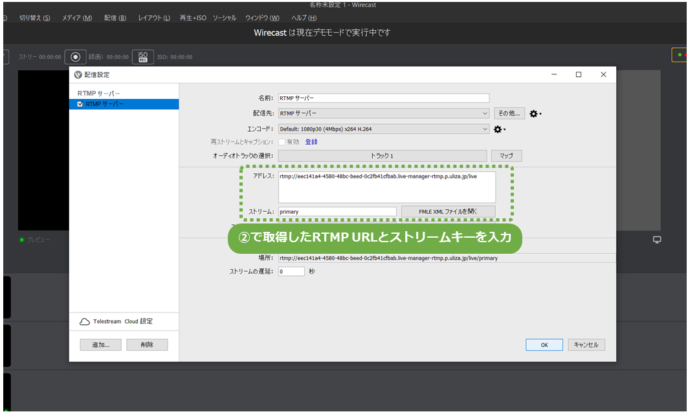
Task: Click the Telestream Cloud icon
Action: tap(85, 322)
